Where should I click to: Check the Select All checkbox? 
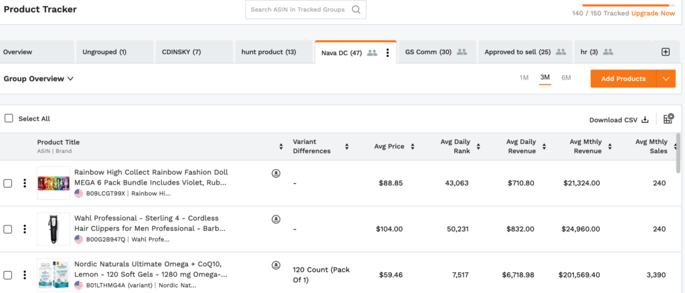point(9,118)
